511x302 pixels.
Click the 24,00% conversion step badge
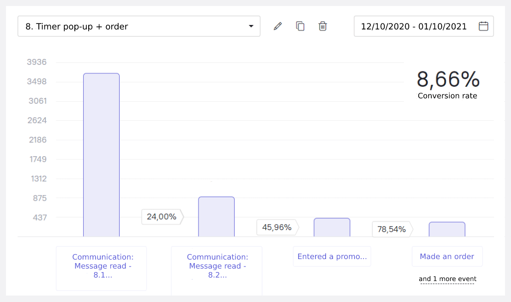tap(162, 217)
